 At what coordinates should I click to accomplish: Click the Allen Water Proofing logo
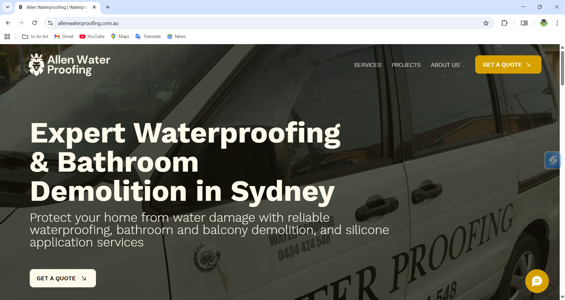(x=69, y=64)
